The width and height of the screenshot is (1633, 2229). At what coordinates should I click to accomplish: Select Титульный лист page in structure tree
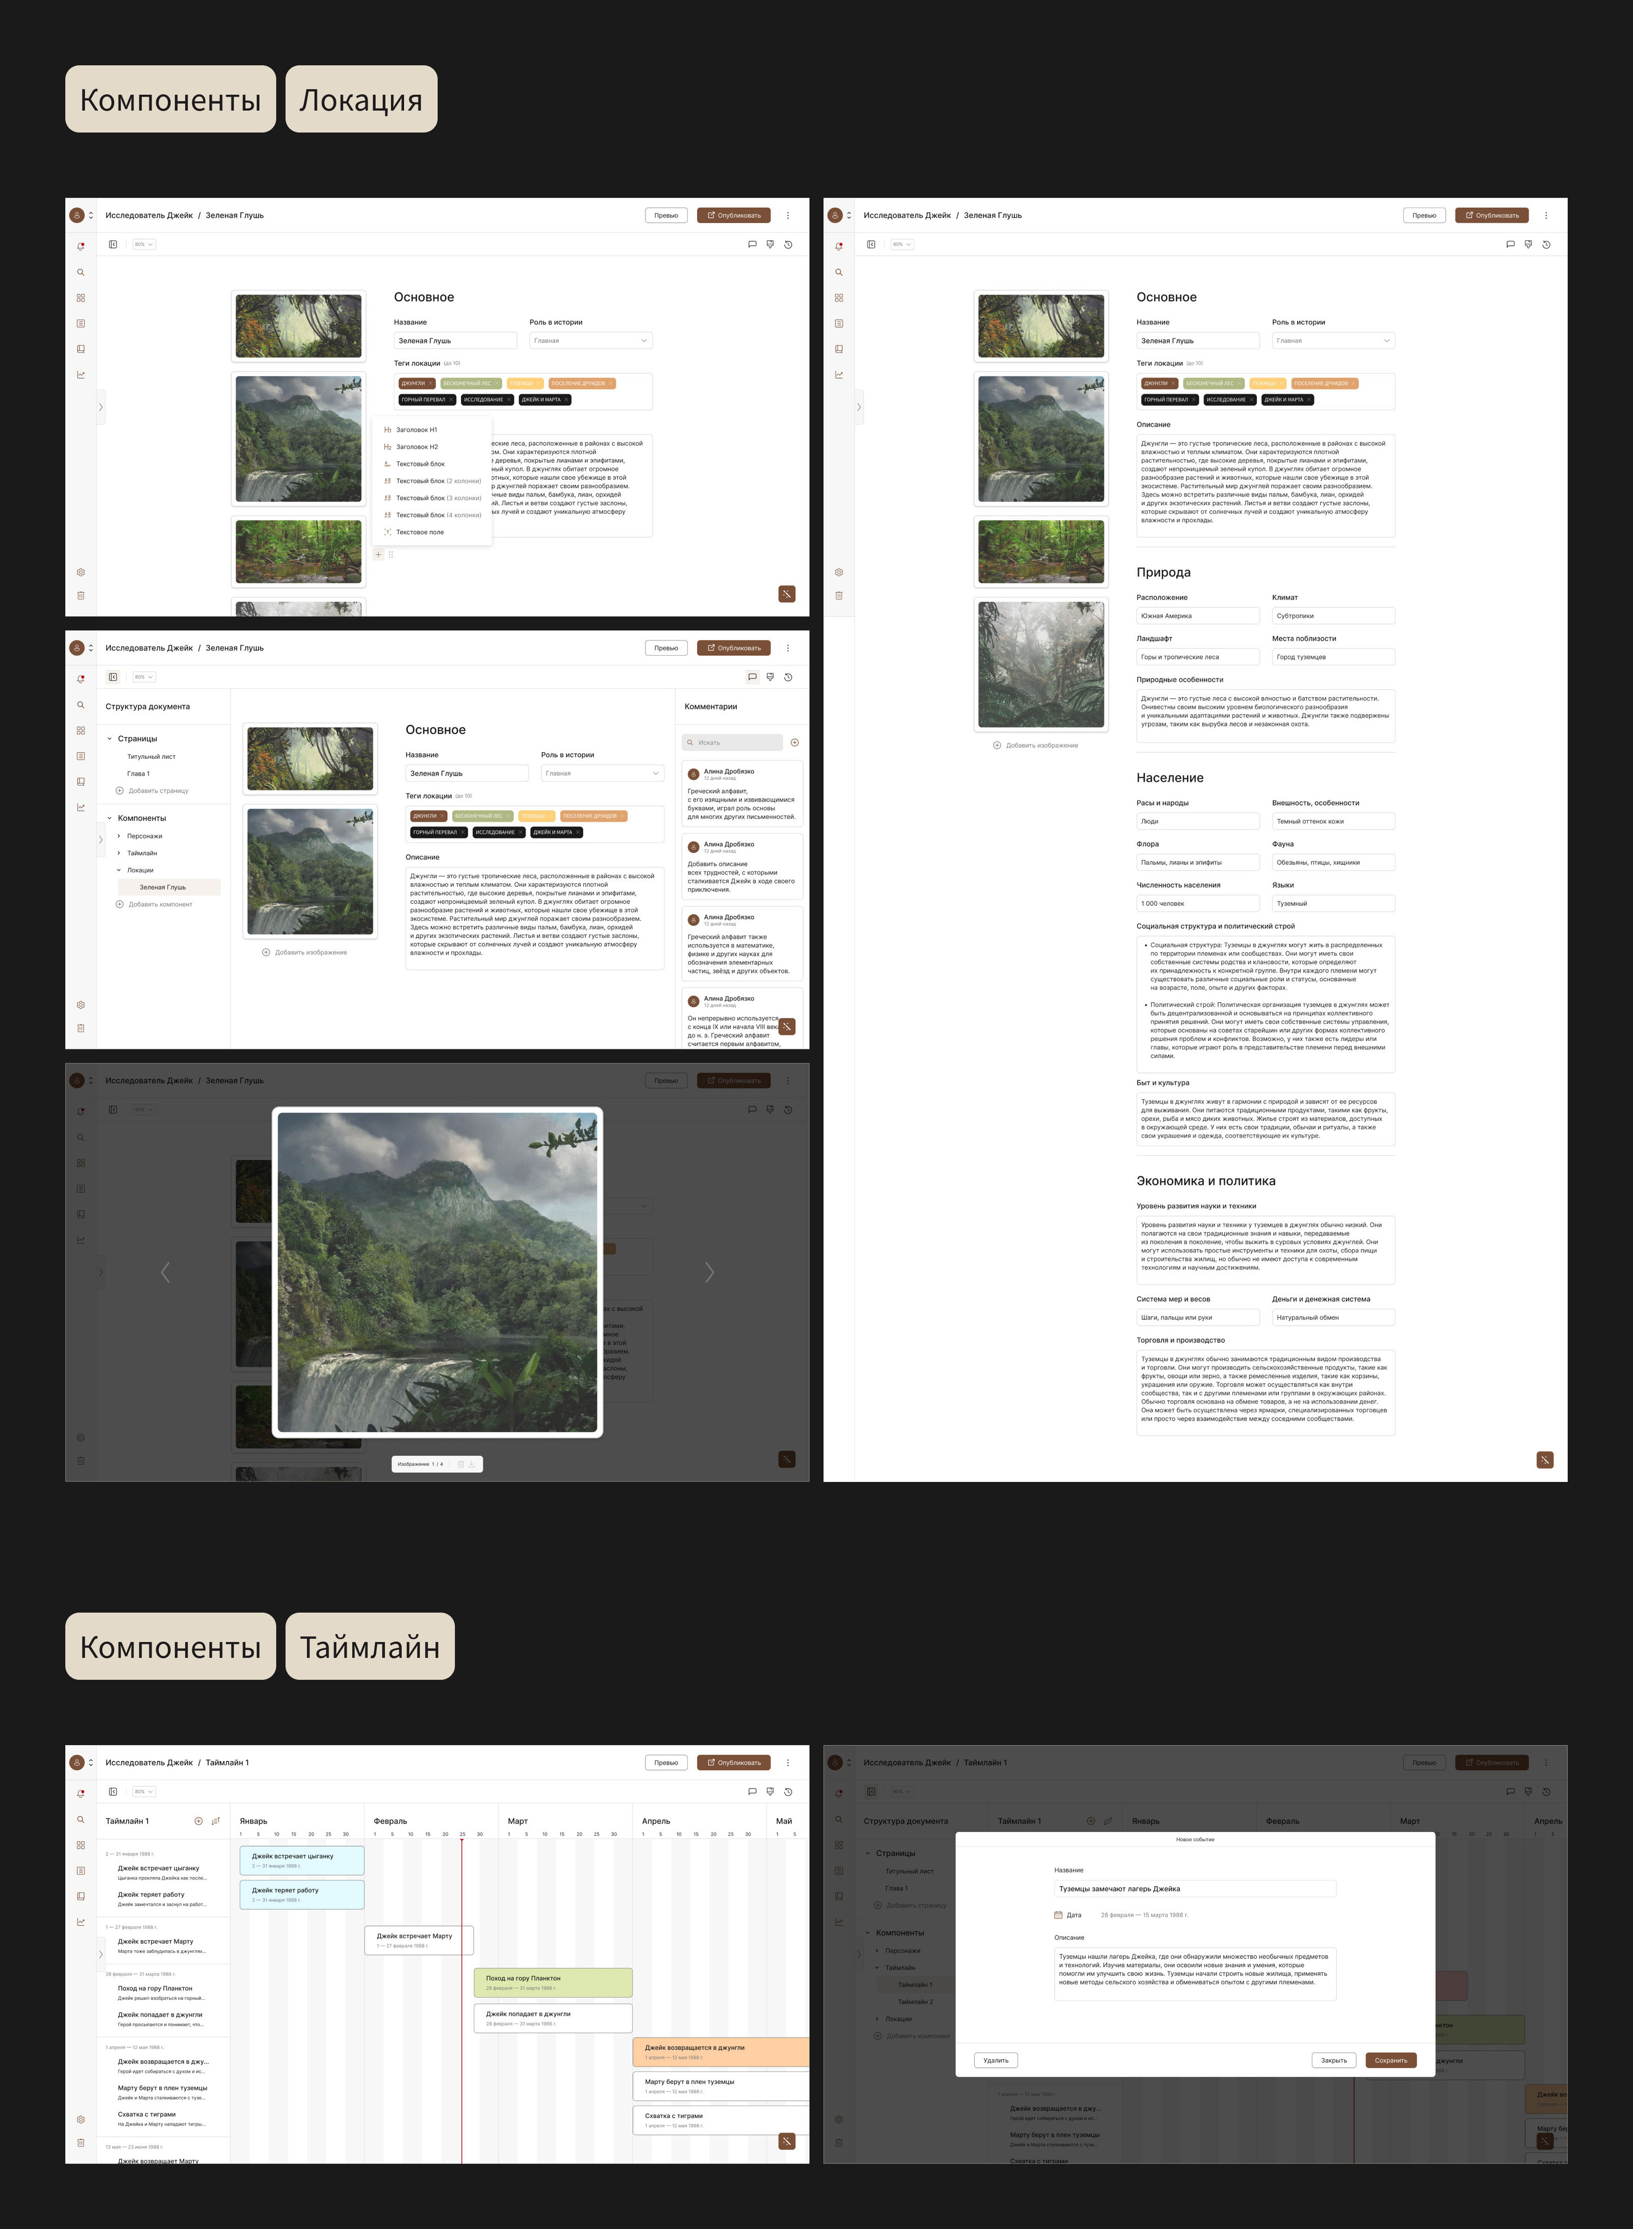point(151,756)
